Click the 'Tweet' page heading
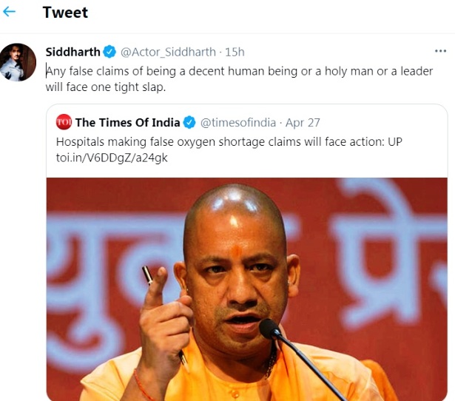Screen dimensions: 455x401 coord(65,13)
